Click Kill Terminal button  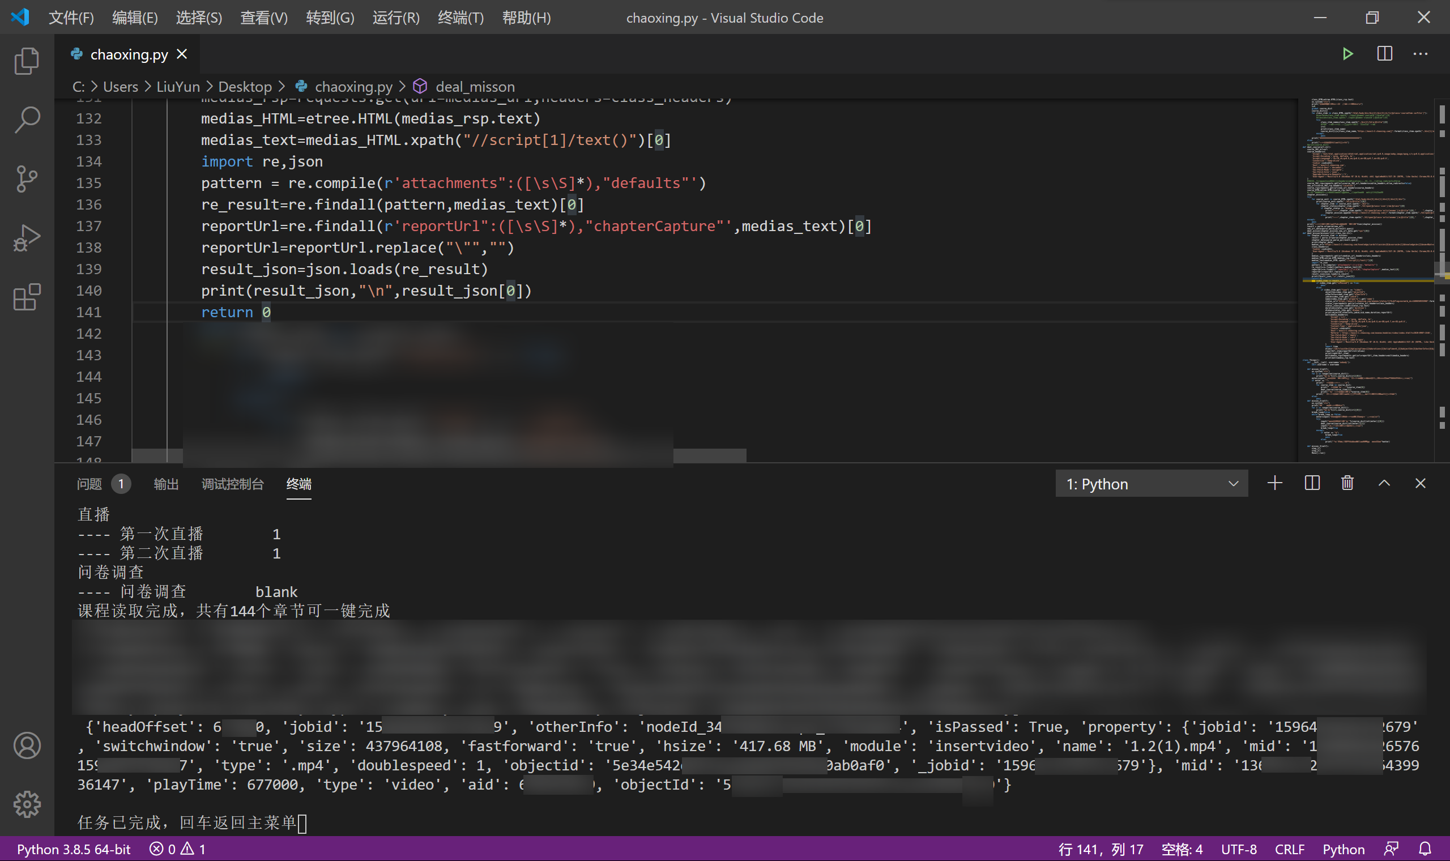tap(1347, 483)
